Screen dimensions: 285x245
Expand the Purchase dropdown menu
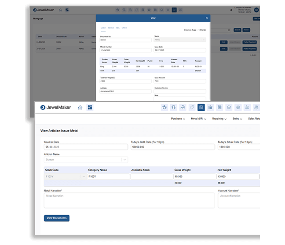pos(178,119)
